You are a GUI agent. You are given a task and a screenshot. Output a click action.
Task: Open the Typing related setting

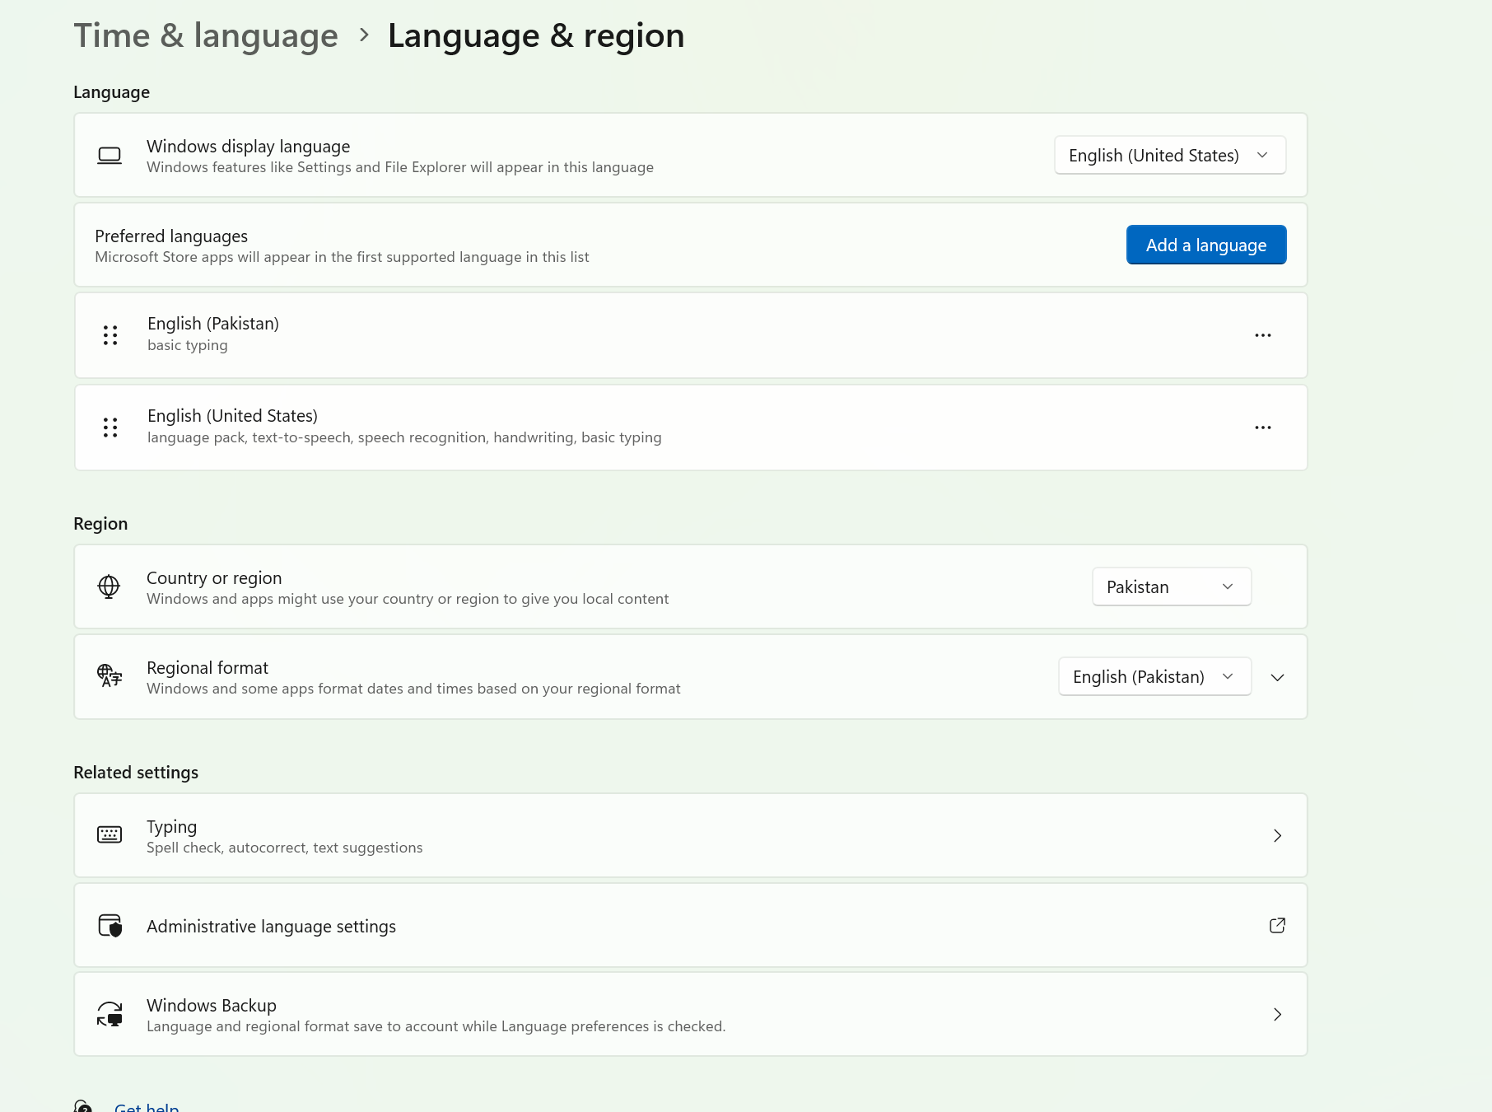[x=691, y=835]
